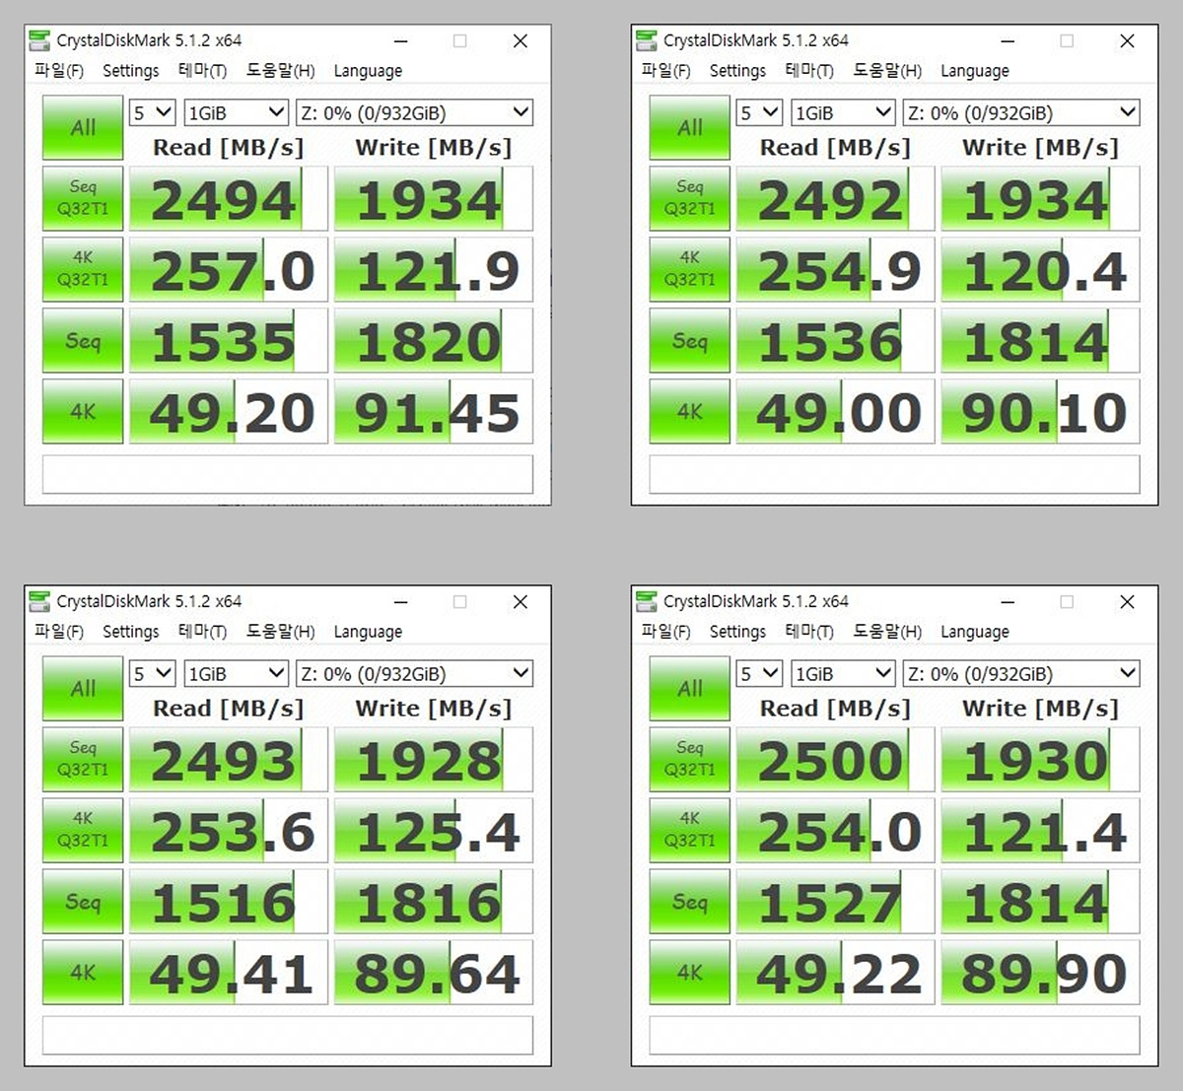Click the CrystalDiskMark title icon in the 2500 window
Viewport: 1183px width, 1091px height.
coord(647,601)
